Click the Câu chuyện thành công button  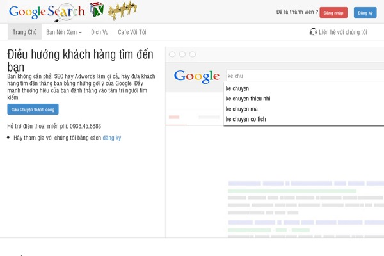coord(33,109)
